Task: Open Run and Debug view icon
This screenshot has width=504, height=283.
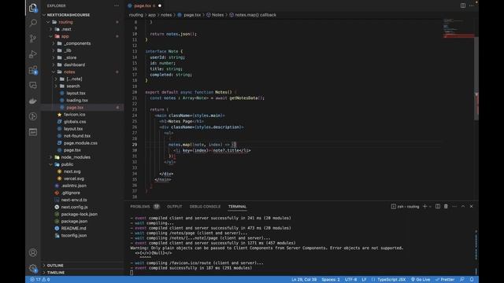Action: coord(33,54)
